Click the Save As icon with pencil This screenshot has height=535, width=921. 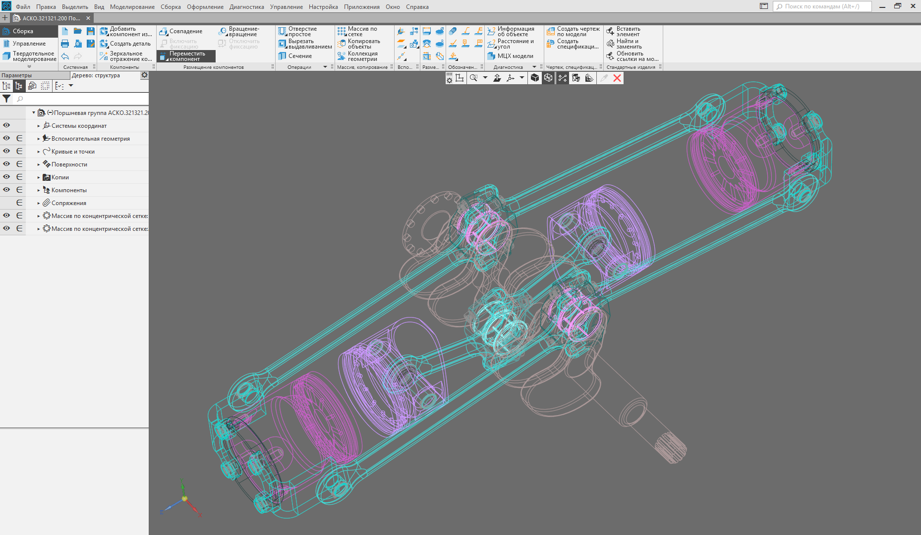pyautogui.click(x=91, y=44)
